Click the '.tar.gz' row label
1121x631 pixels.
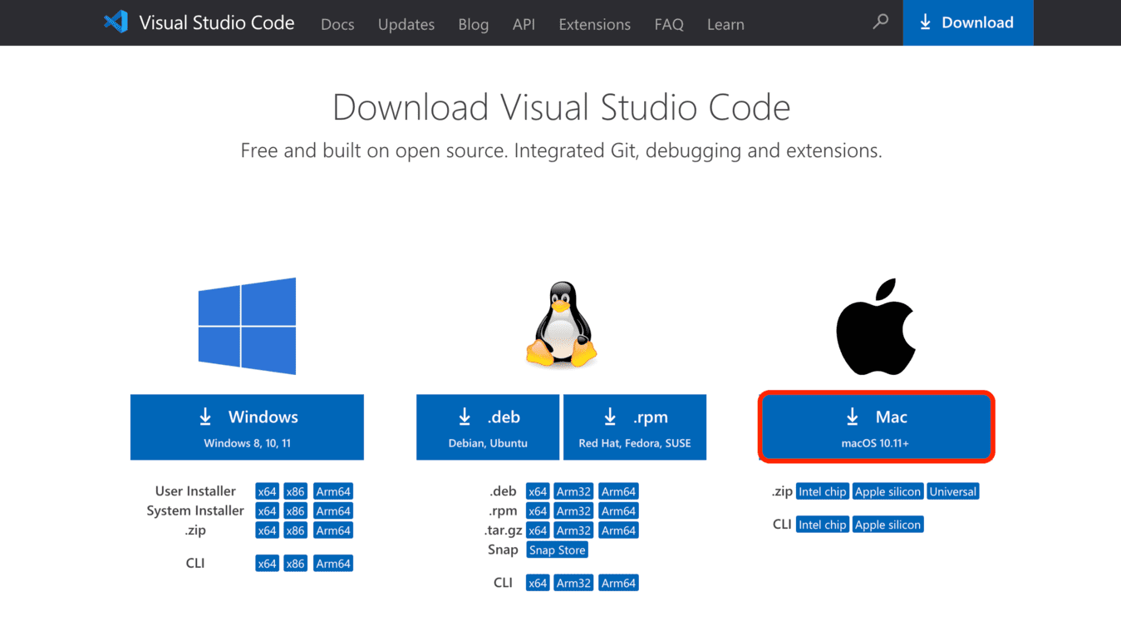click(x=502, y=530)
